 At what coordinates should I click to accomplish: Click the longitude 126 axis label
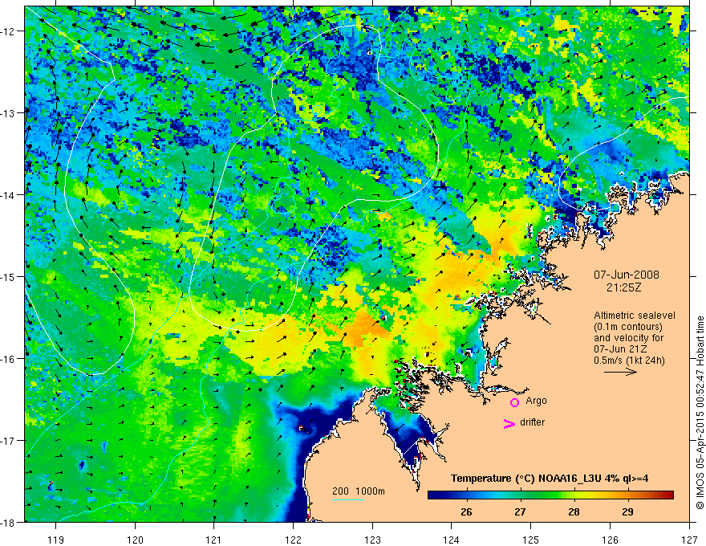610,540
